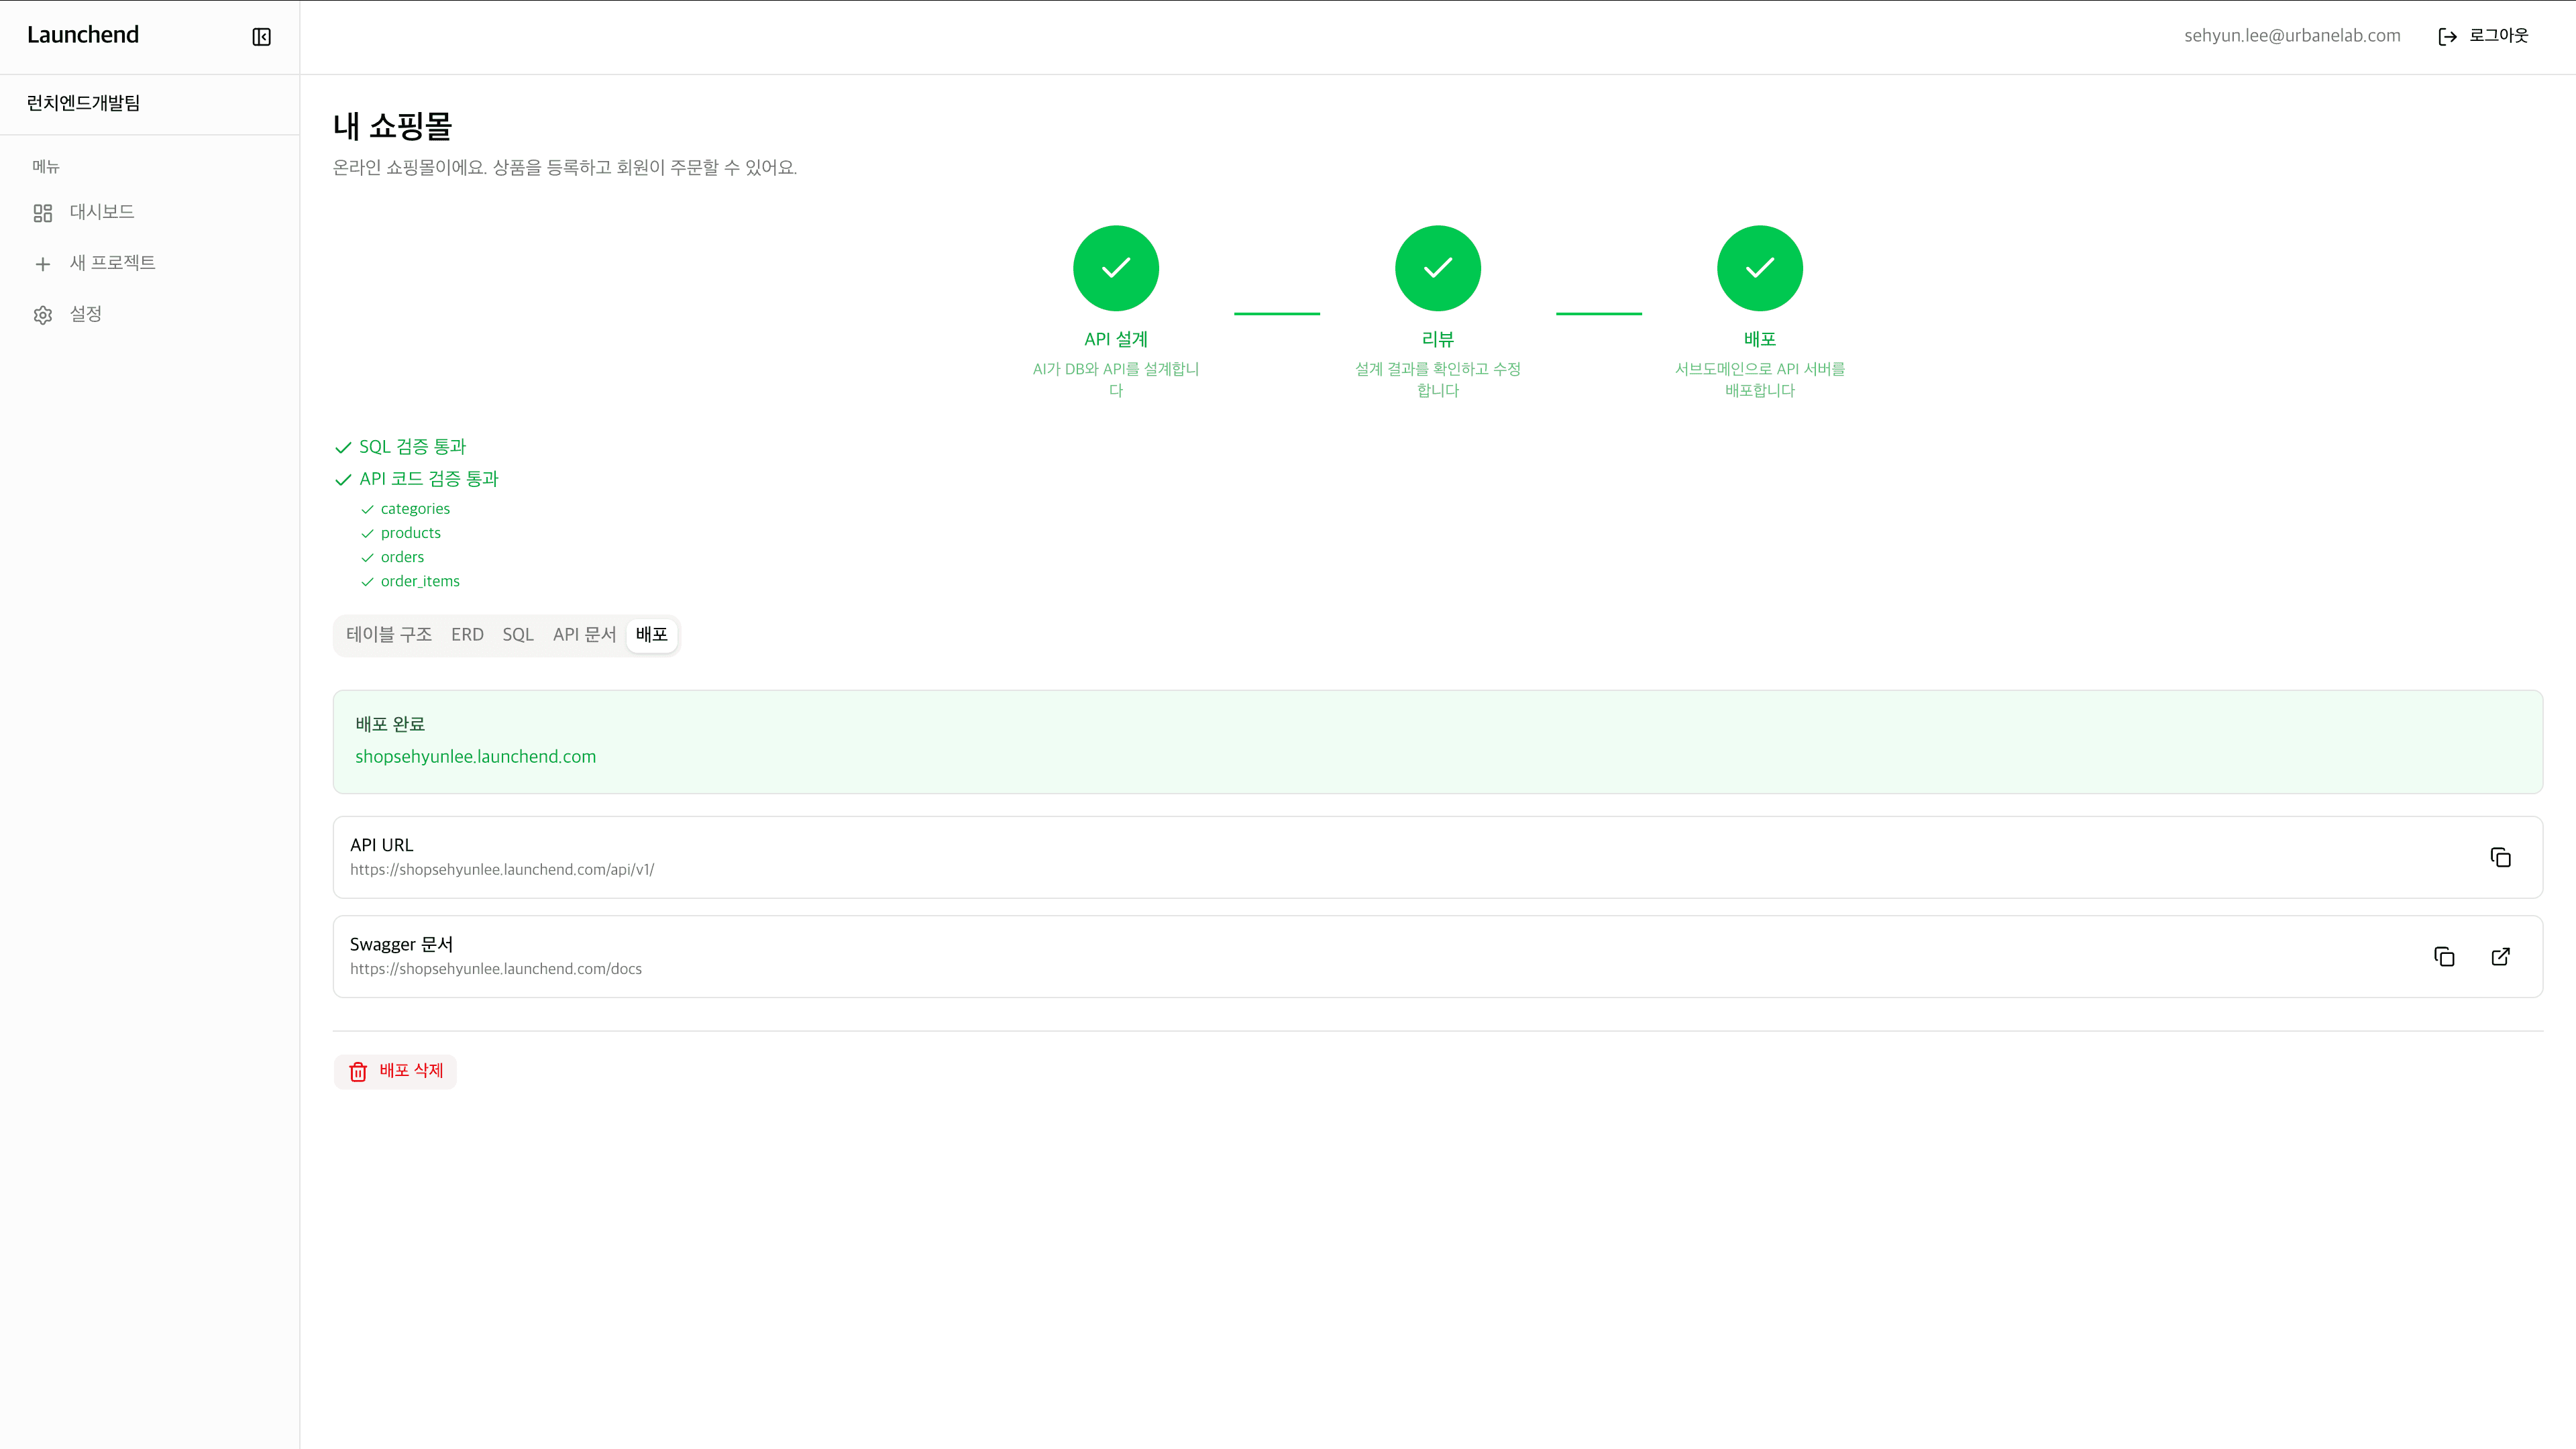2576x1449 pixels.
Task: Switch to the ERD tab
Action: coord(467,634)
